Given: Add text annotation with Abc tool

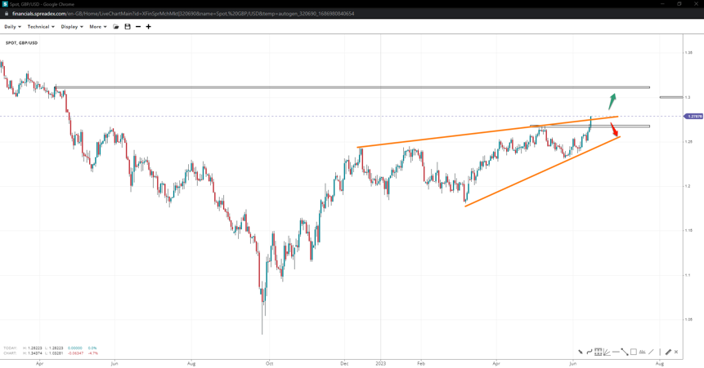Looking at the screenshot, I should tap(642, 352).
